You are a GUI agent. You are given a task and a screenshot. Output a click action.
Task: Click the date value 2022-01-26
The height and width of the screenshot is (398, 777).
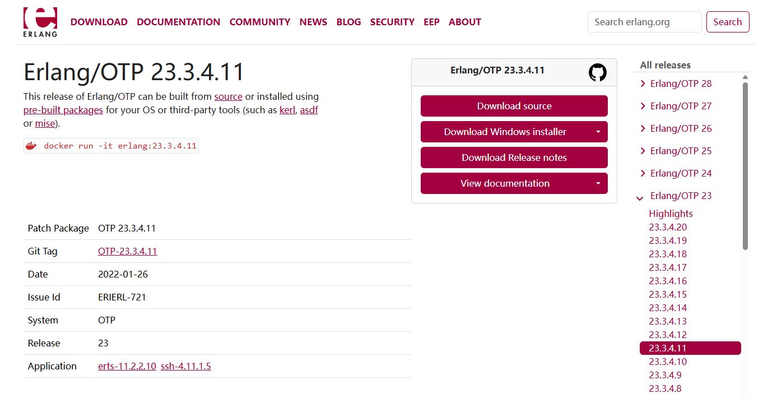coord(123,274)
